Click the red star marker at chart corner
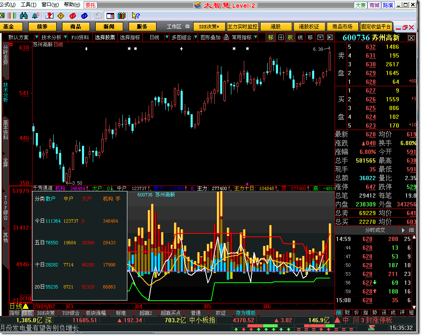This screenshot has height=336, width=422. (11, 44)
